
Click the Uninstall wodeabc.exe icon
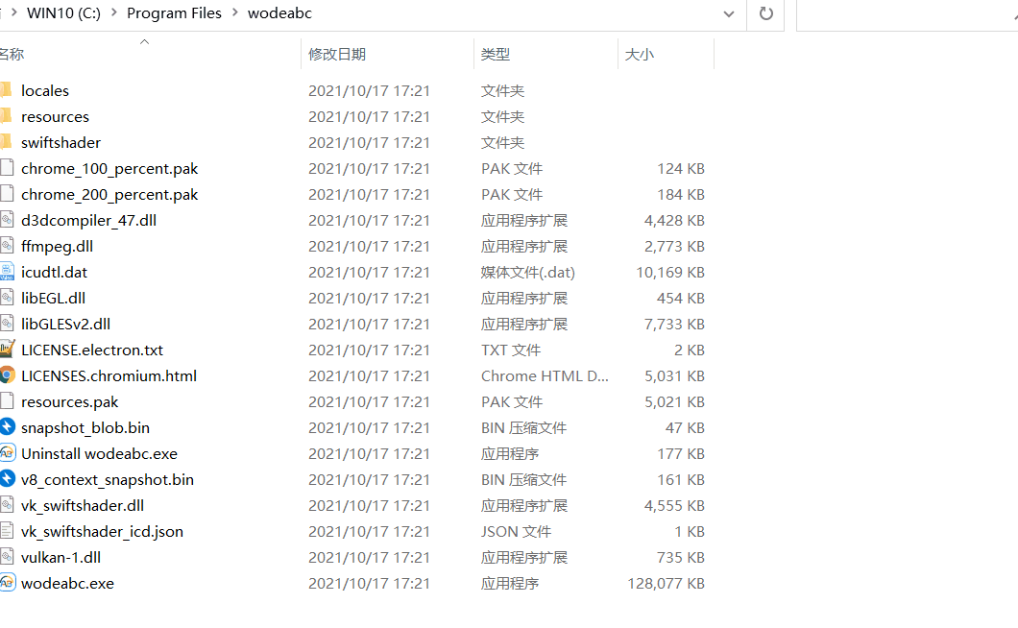pyautogui.click(x=8, y=453)
